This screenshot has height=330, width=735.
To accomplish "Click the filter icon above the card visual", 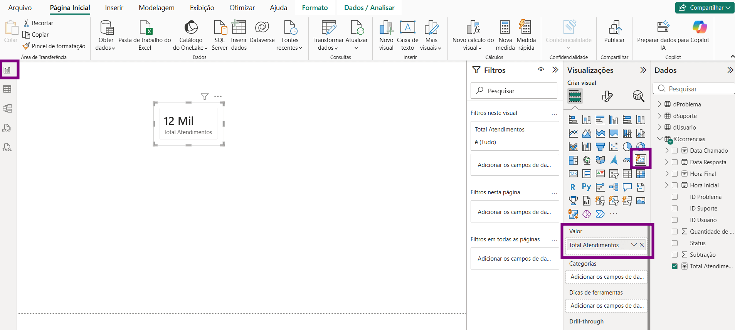I will click(x=205, y=96).
